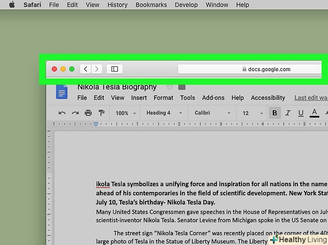Print the document
The width and height of the screenshot is (328, 245).
point(88,113)
